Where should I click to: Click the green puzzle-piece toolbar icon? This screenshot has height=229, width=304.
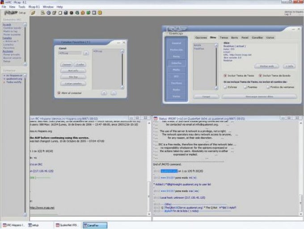[x=89, y=13]
